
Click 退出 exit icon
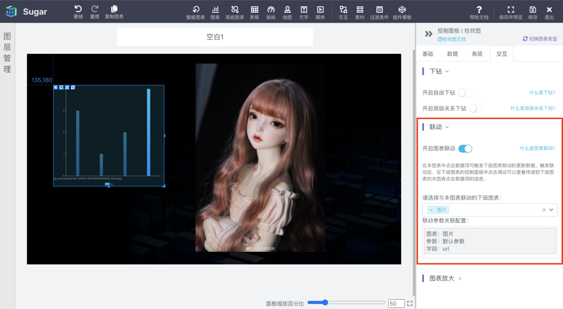(549, 13)
